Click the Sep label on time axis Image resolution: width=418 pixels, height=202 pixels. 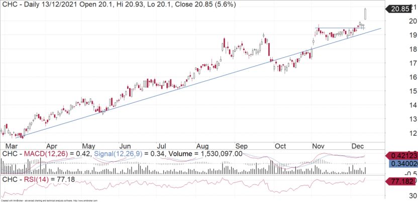pos(242,146)
